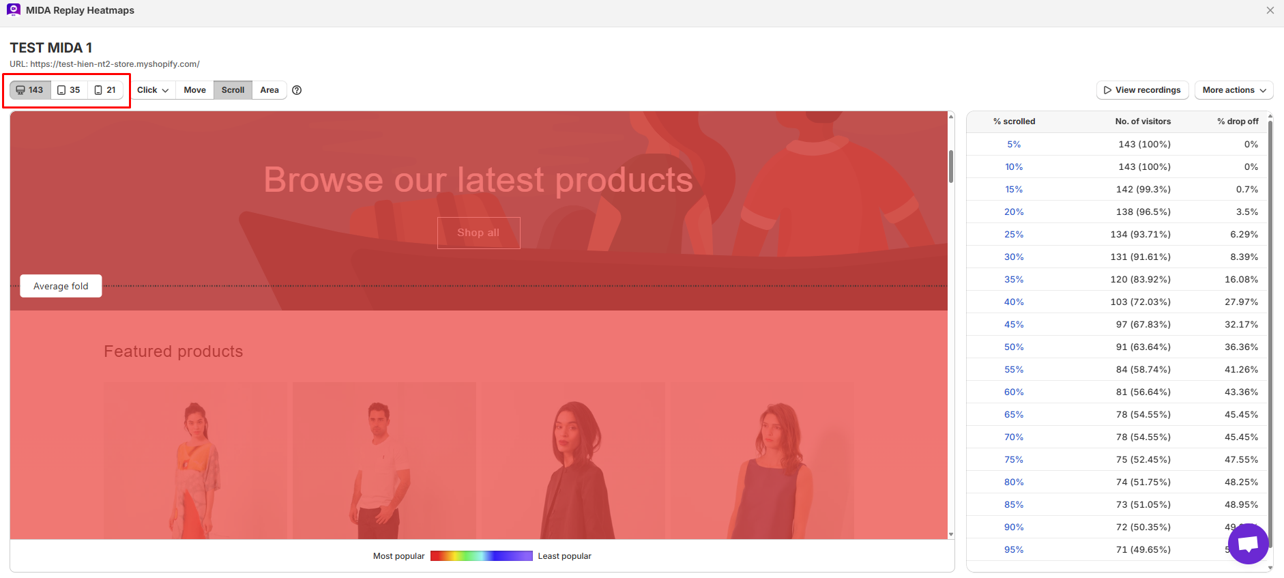Click the Average fold marker label

point(61,286)
